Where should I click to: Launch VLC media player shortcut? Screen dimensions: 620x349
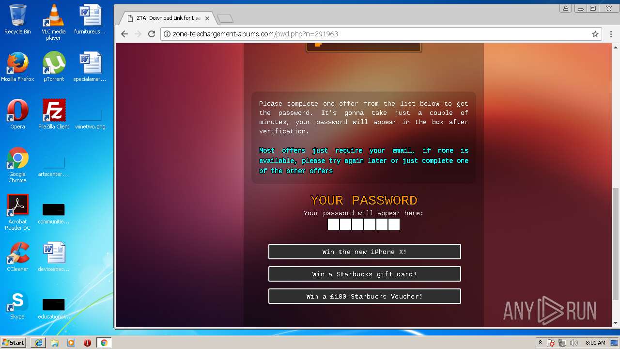coord(53,22)
